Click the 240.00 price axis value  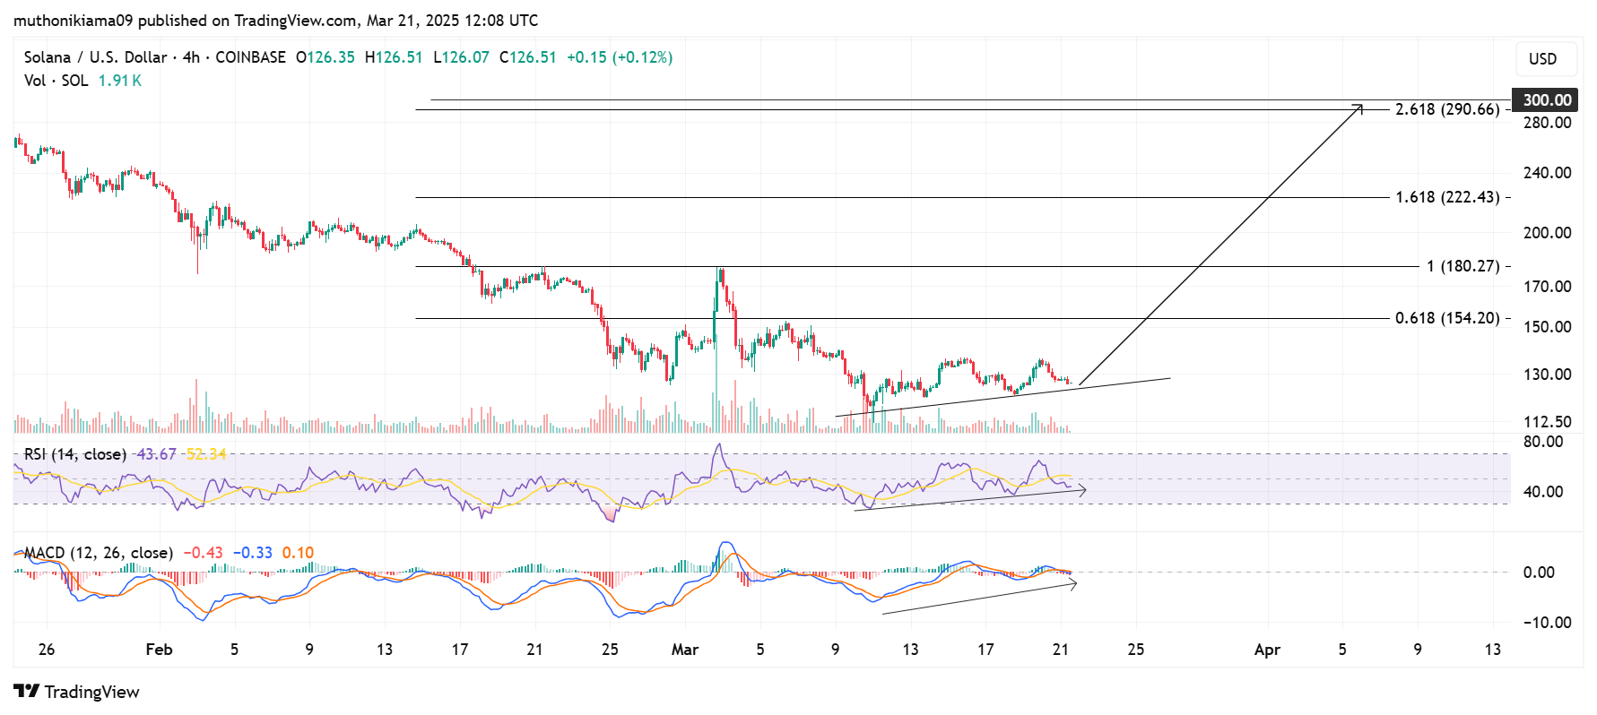pyautogui.click(x=1547, y=173)
